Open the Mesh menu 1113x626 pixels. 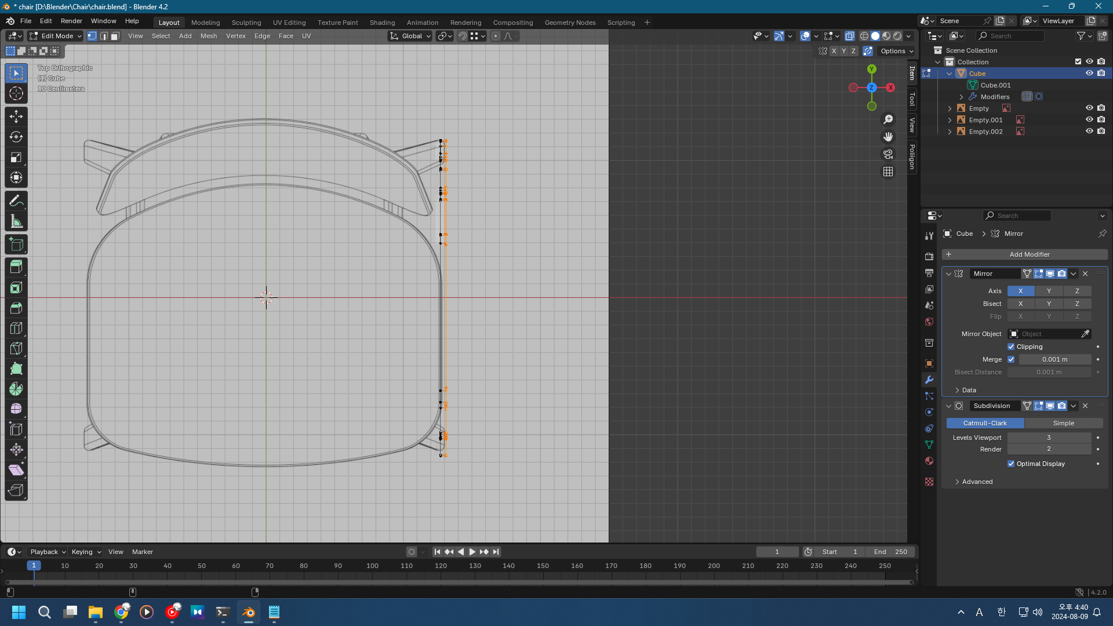tap(209, 36)
